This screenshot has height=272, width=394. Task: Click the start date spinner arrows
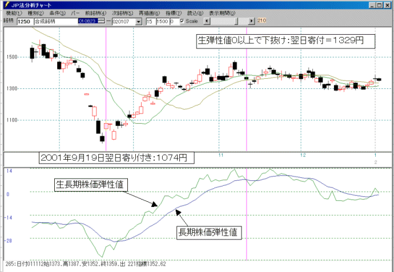pyautogui.click(x=102, y=21)
